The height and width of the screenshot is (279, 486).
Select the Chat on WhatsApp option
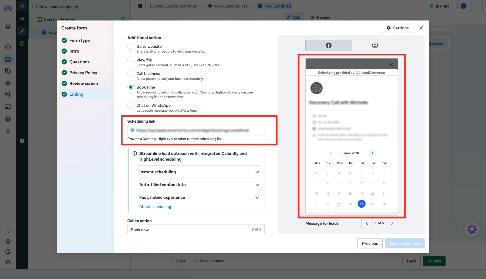(x=131, y=105)
